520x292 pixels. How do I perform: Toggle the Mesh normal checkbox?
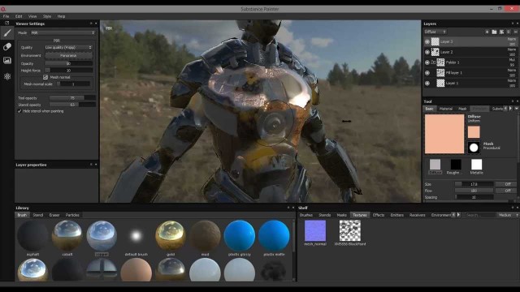coord(45,77)
